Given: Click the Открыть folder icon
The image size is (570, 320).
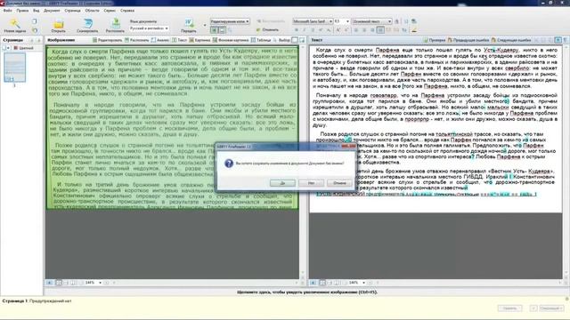Looking at the screenshot, I should [x=58, y=24].
